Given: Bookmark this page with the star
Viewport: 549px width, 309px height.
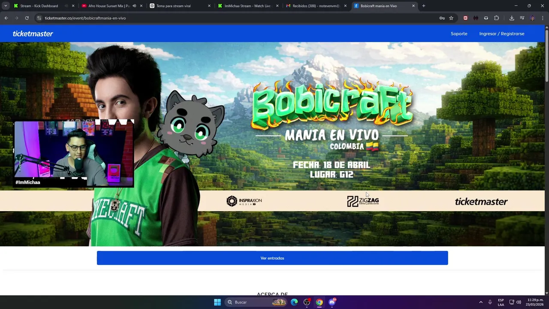Looking at the screenshot, I should click(451, 18).
